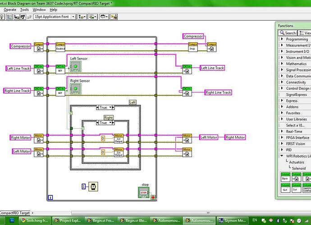This screenshot has height=225, width=311.
Task: Click the CompactRIO Target tab at bottom
Action: (15, 213)
